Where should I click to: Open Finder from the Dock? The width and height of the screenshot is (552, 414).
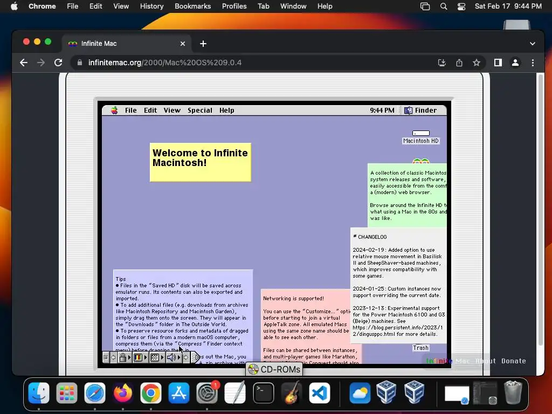pyautogui.click(x=39, y=393)
